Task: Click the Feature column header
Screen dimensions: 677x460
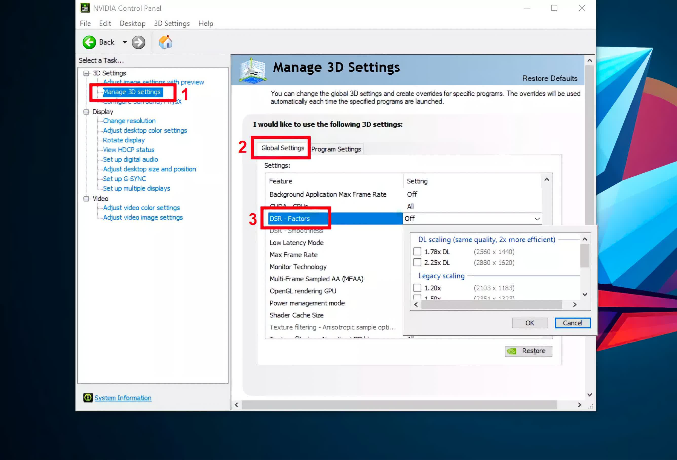Action: click(x=334, y=181)
